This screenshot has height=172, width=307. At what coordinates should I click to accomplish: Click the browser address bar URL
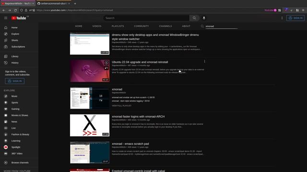tap(75, 10)
